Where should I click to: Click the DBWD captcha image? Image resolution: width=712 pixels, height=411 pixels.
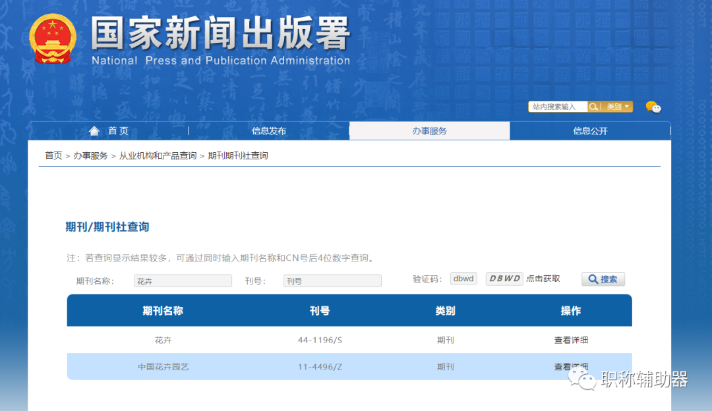point(504,279)
